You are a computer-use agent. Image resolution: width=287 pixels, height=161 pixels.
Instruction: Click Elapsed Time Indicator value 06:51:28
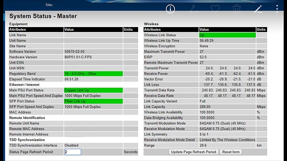(72, 79)
